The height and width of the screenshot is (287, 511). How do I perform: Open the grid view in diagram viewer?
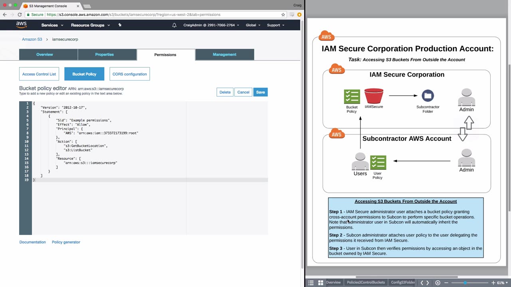320,283
